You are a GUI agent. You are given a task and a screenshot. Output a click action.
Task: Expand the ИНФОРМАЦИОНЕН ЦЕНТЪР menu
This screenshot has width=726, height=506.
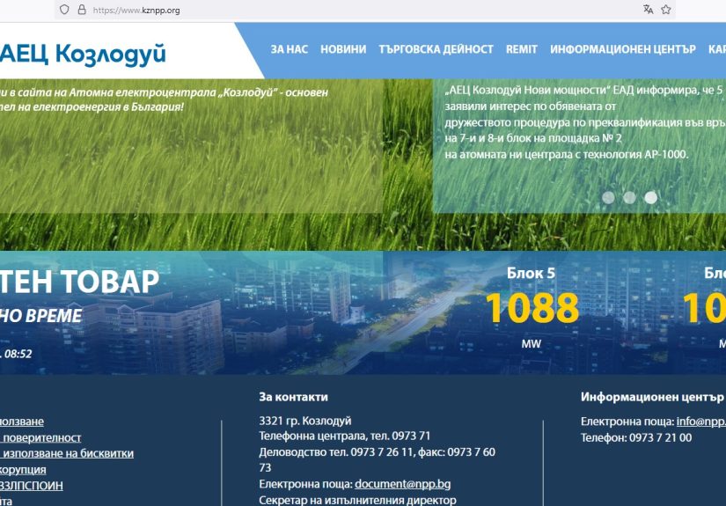click(623, 49)
